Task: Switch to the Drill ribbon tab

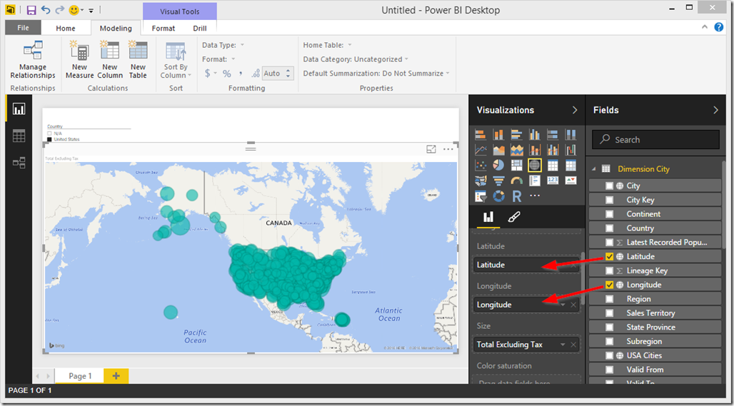Action: tap(200, 28)
